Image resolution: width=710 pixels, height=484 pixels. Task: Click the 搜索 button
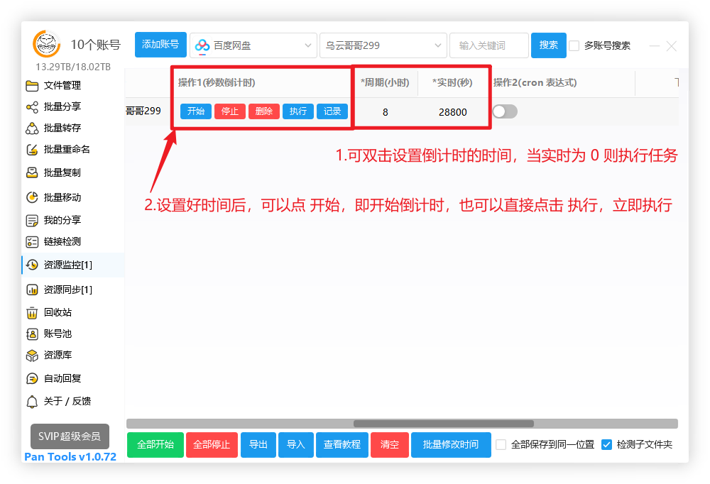[549, 45]
